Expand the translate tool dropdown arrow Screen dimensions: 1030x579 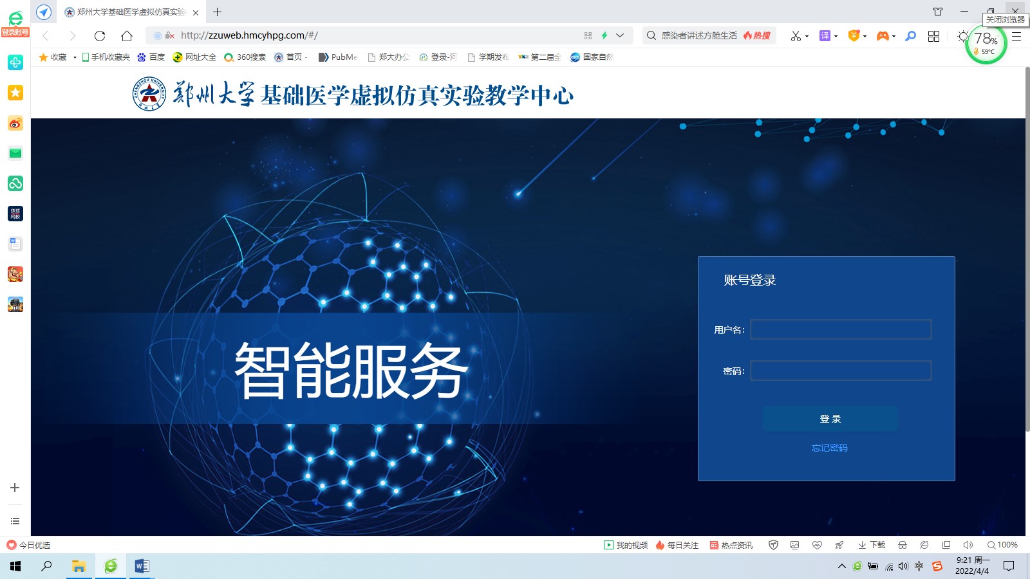[x=836, y=37]
